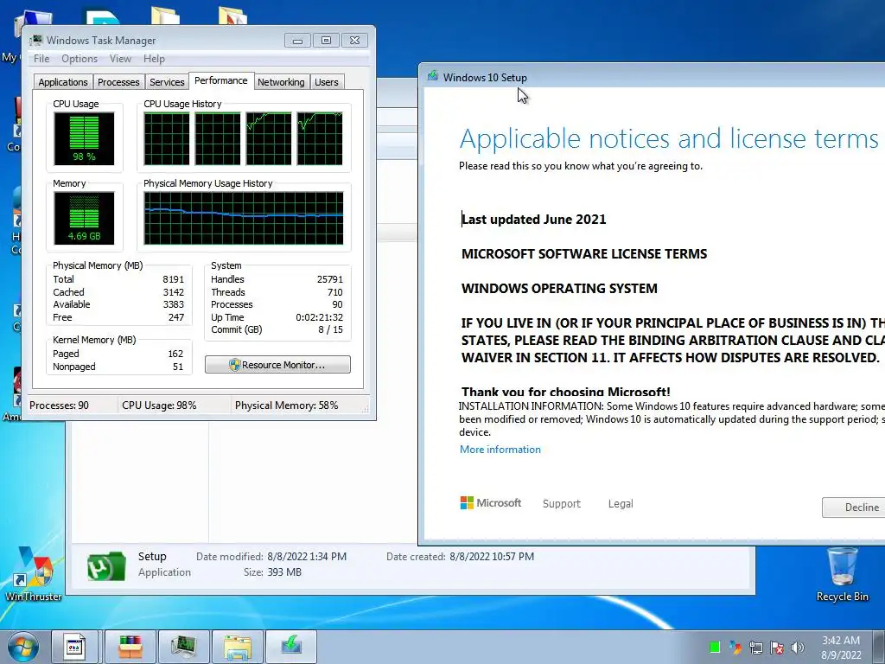Screen dimensions: 885x664
Task: Click the volume speaker tray icon
Action: (797, 647)
